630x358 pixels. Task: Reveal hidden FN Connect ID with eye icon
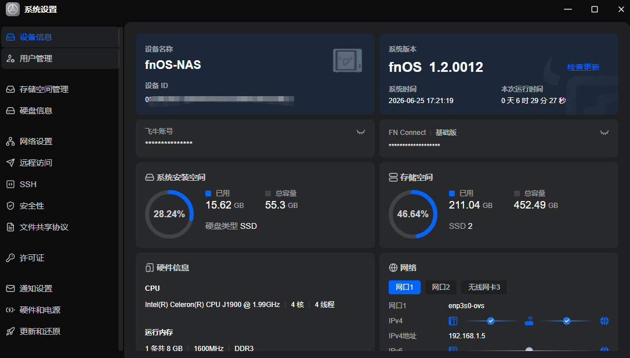point(604,133)
